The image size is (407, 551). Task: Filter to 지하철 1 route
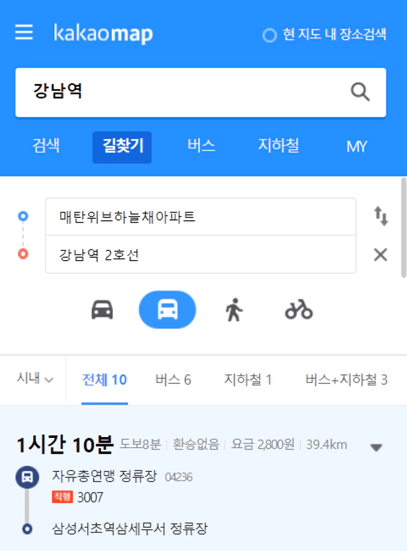pos(248,380)
